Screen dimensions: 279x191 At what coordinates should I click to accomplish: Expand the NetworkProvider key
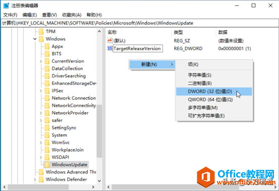41,113
